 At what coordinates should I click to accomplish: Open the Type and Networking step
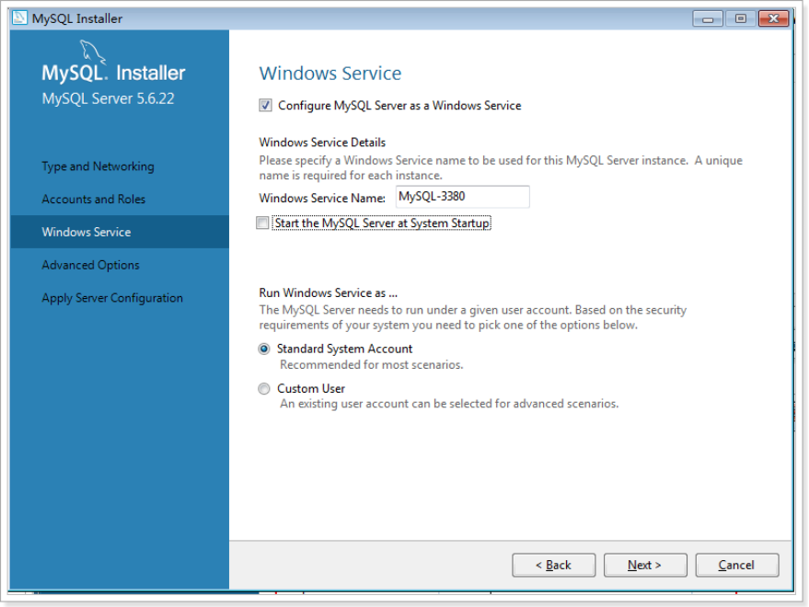pos(98,166)
